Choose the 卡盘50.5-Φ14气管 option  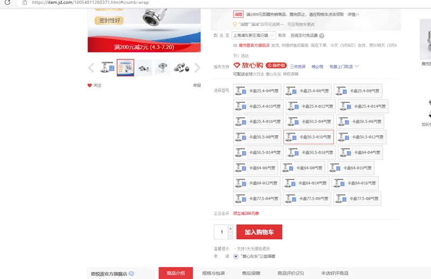(259, 152)
